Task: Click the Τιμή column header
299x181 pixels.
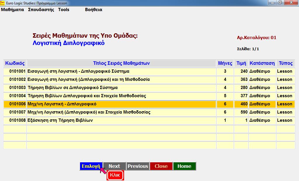Action: tap(241, 63)
